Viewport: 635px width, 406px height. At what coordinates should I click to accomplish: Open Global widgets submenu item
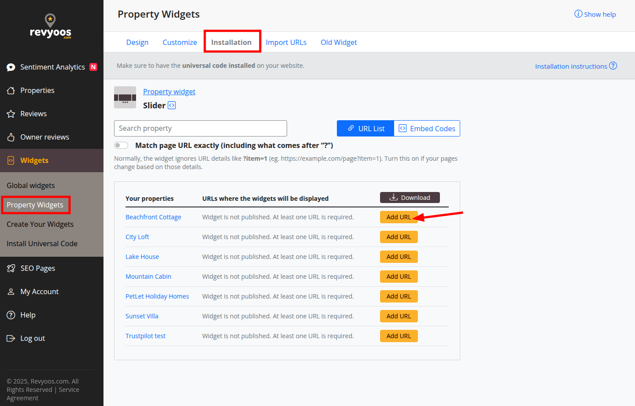[31, 185]
